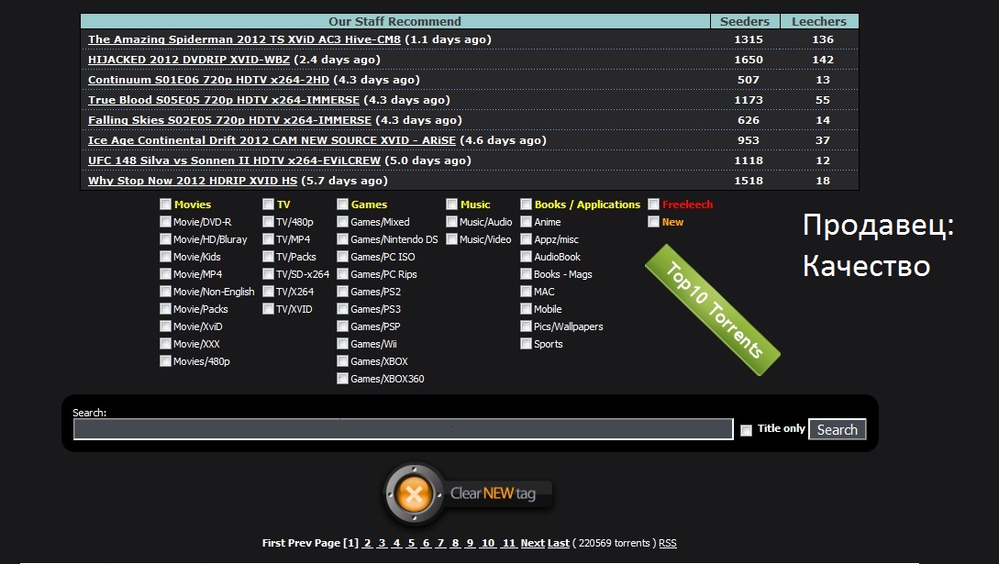
Task: Toggle the MAC checkbox
Action: pyautogui.click(x=527, y=292)
